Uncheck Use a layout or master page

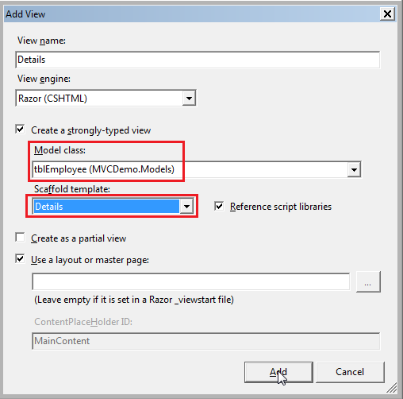[20, 259]
